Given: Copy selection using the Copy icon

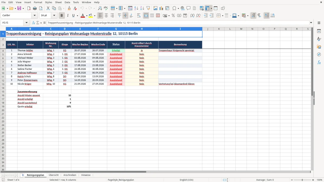Looking at the screenshot, I should (x=54, y=8).
